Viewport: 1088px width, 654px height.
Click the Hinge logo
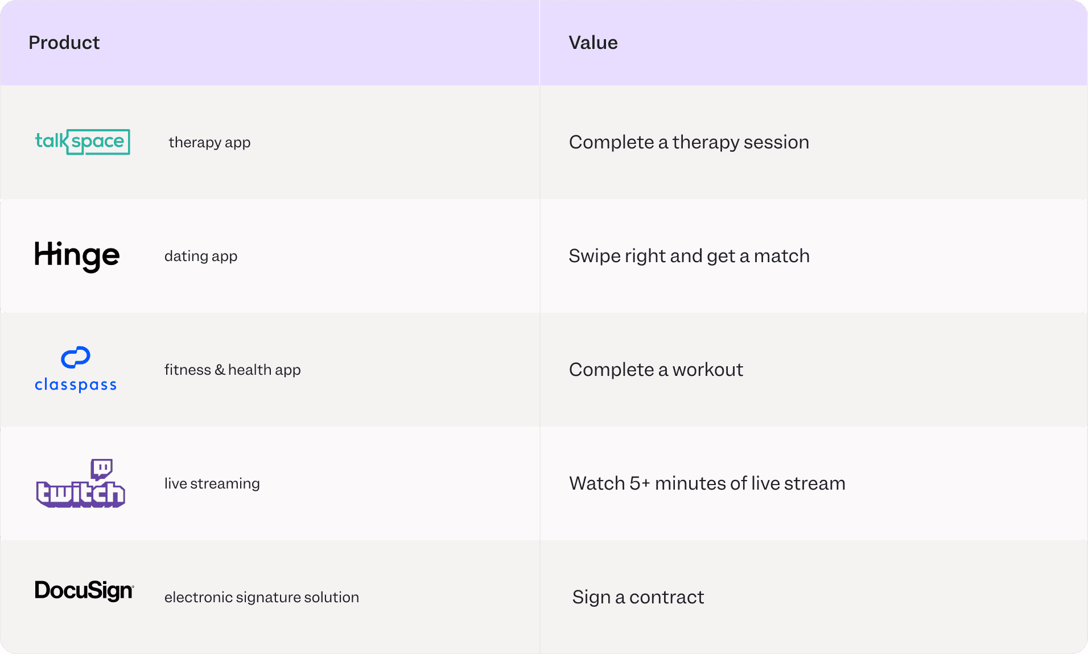pyautogui.click(x=77, y=255)
